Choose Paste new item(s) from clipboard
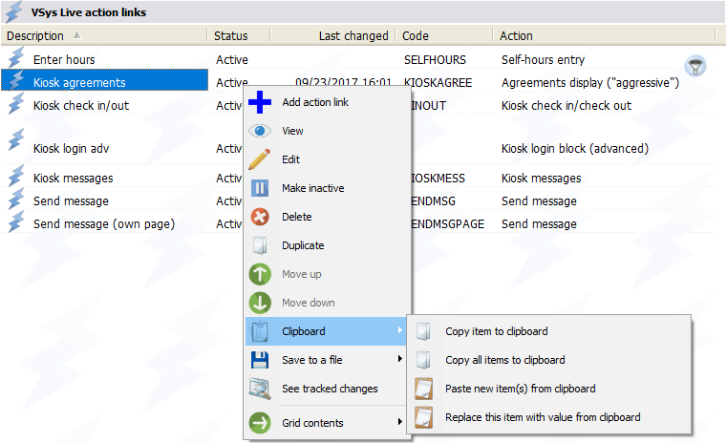Image resolution: width=727 pixels, height=443 pixels. (520, 389)
